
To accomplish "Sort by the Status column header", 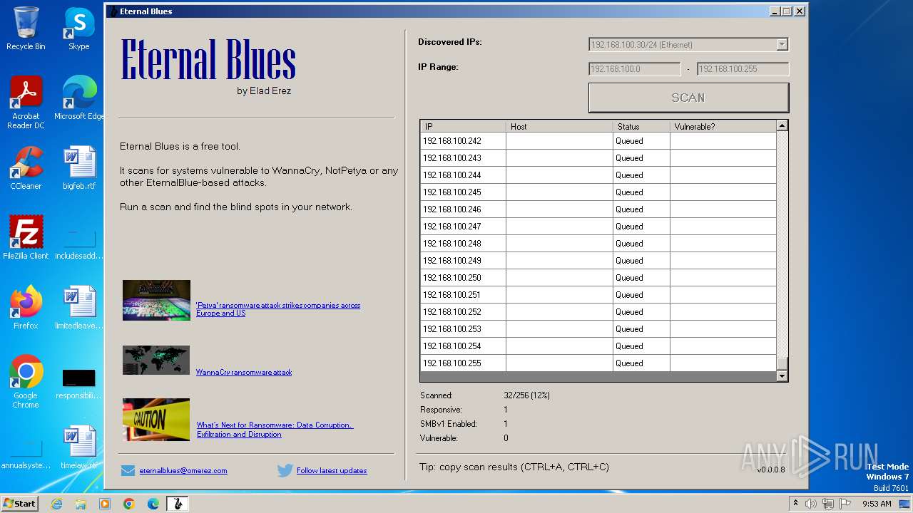I will pos(641,126).
